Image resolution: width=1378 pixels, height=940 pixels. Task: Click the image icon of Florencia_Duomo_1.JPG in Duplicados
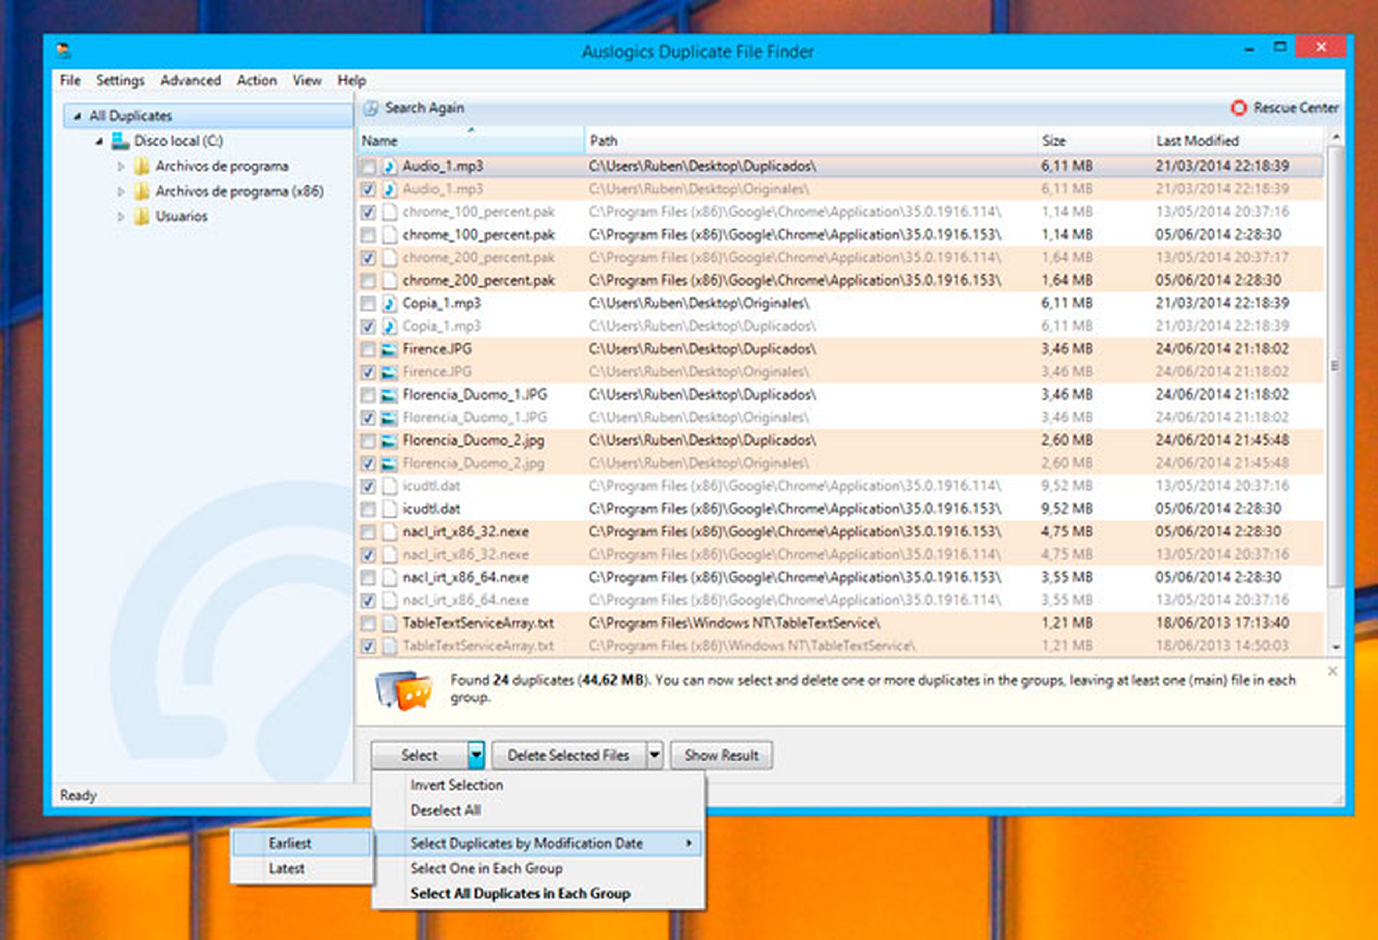[389, 395]
